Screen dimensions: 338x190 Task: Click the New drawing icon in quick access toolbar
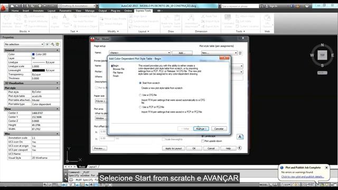12,6
